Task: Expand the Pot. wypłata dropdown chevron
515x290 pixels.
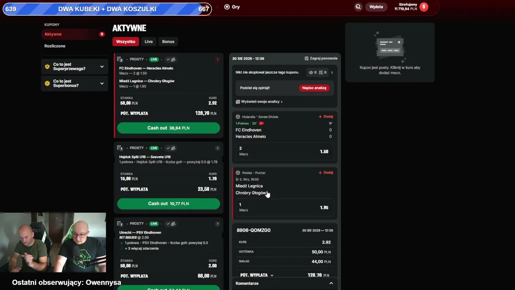Action: click(x=272, y=275)
